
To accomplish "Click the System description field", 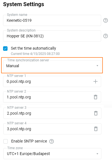I will pos(52,36).
